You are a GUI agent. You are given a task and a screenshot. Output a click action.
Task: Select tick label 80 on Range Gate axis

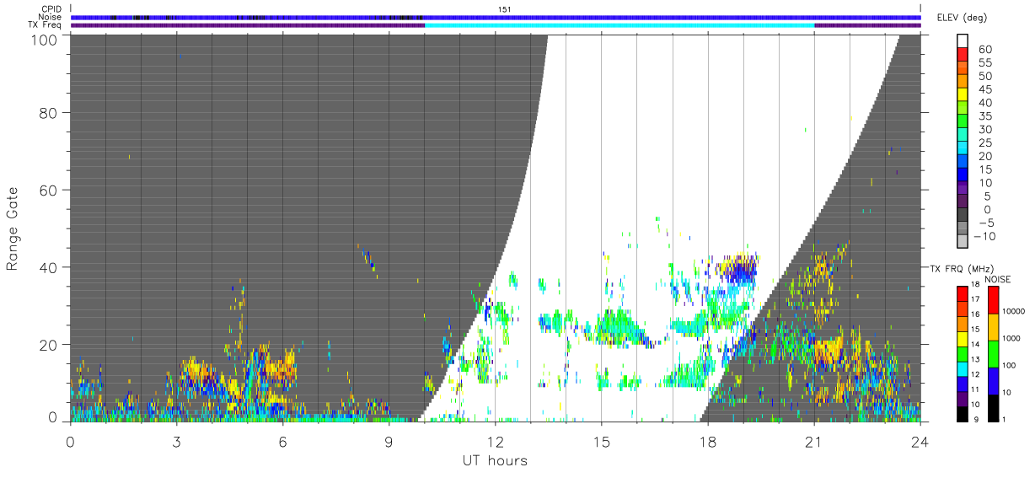47,112
